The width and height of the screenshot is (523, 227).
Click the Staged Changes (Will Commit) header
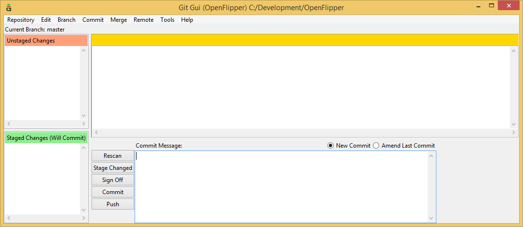click(46, 138)
